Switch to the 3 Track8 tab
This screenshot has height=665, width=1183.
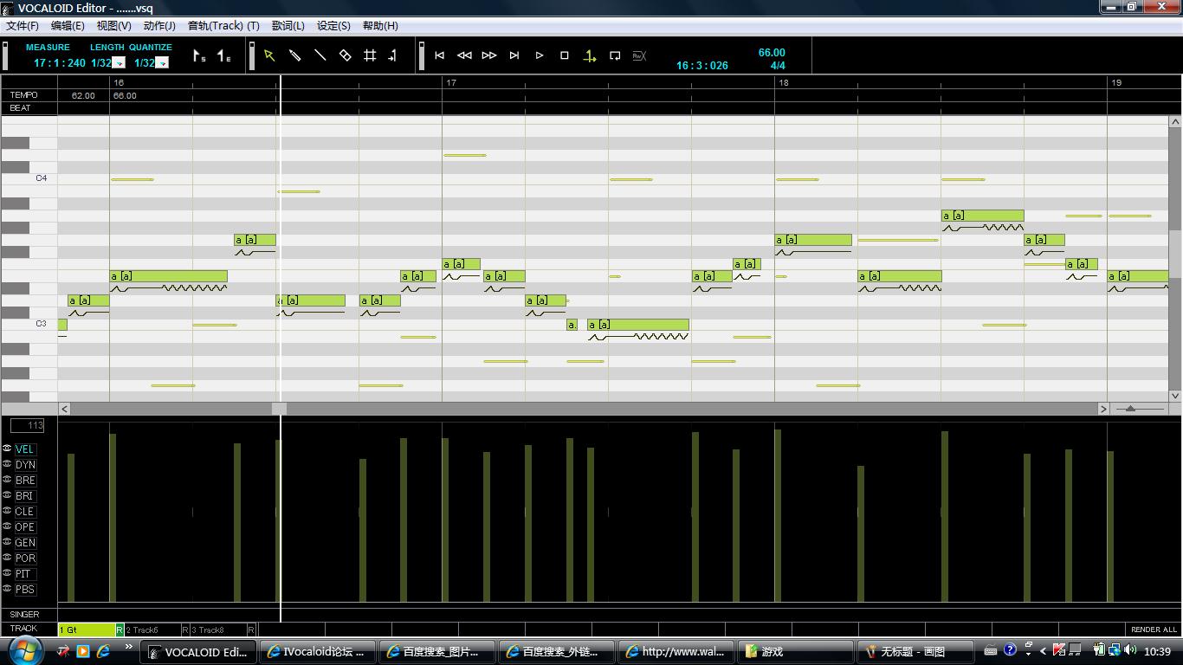click(220, 629)
